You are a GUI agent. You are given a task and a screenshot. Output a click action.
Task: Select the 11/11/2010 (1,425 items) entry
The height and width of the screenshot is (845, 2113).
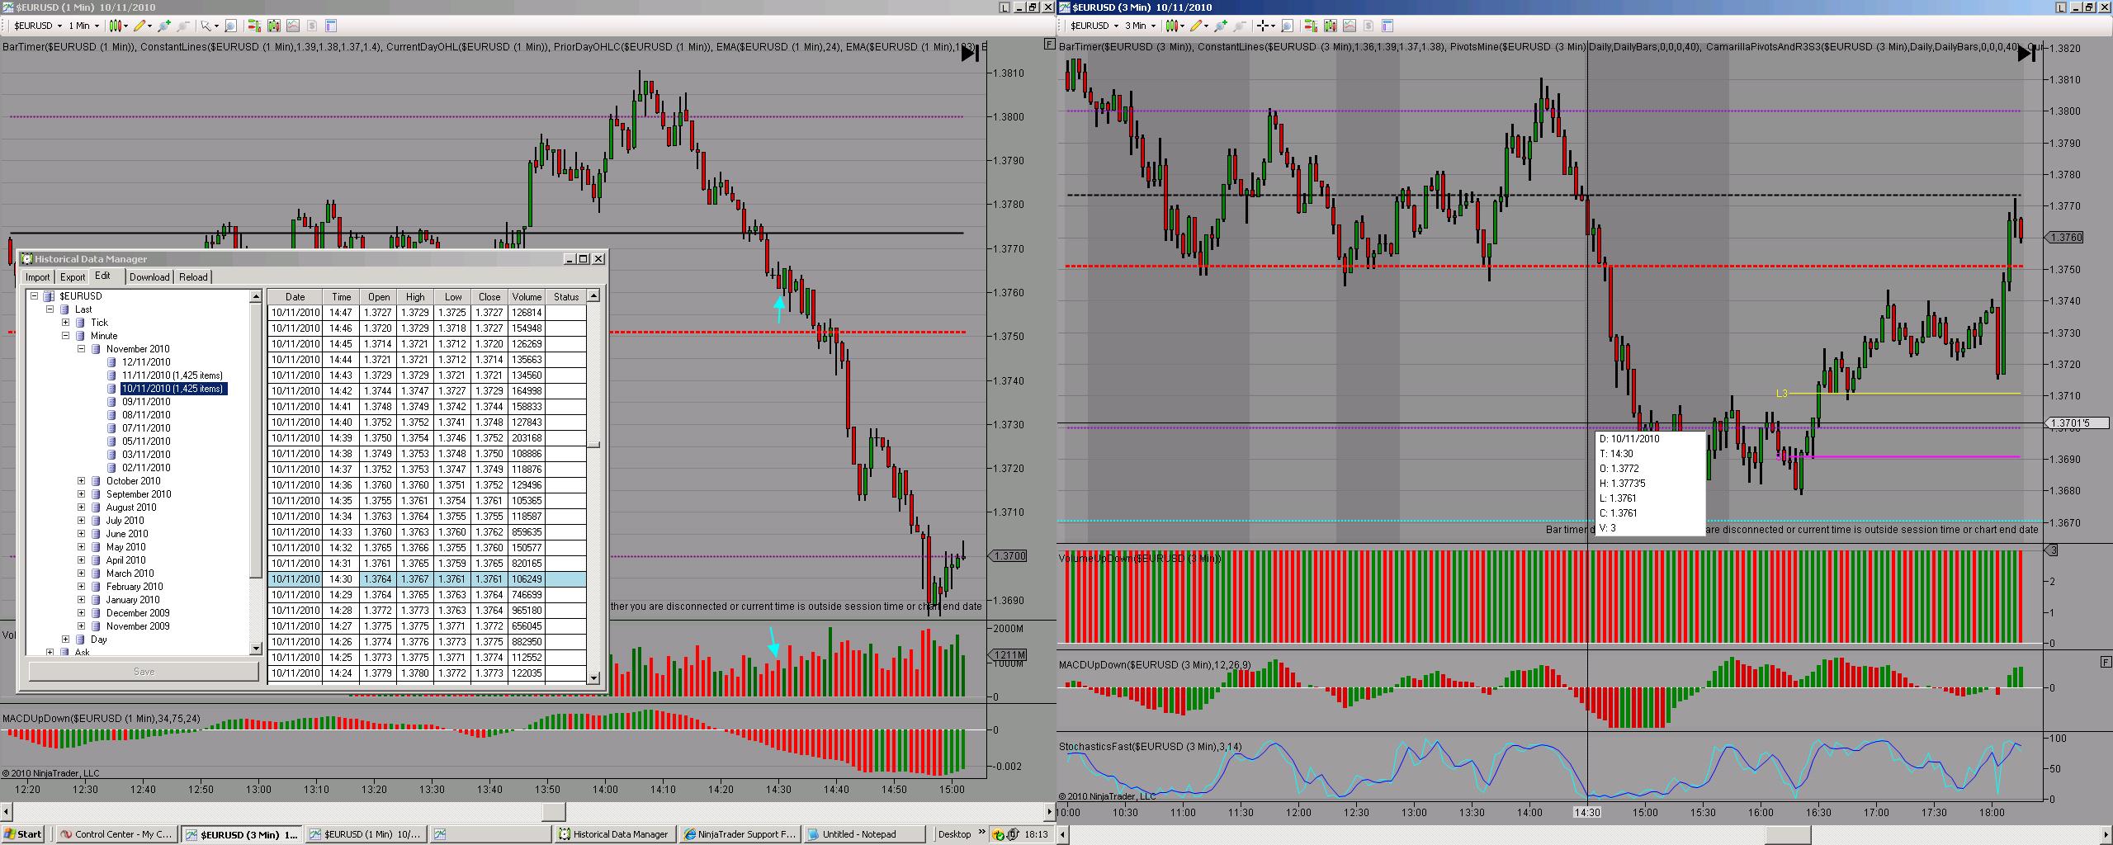tap(173, 375)
